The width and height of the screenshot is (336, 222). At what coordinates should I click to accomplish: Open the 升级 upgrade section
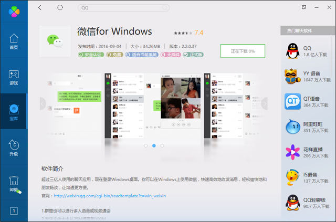[14, 148]
